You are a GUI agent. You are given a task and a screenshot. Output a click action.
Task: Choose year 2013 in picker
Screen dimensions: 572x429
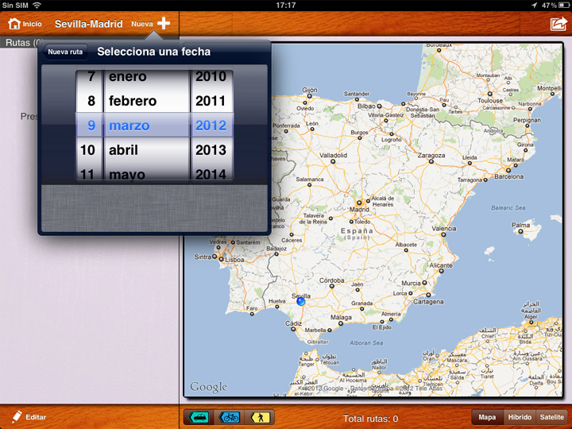211,149
